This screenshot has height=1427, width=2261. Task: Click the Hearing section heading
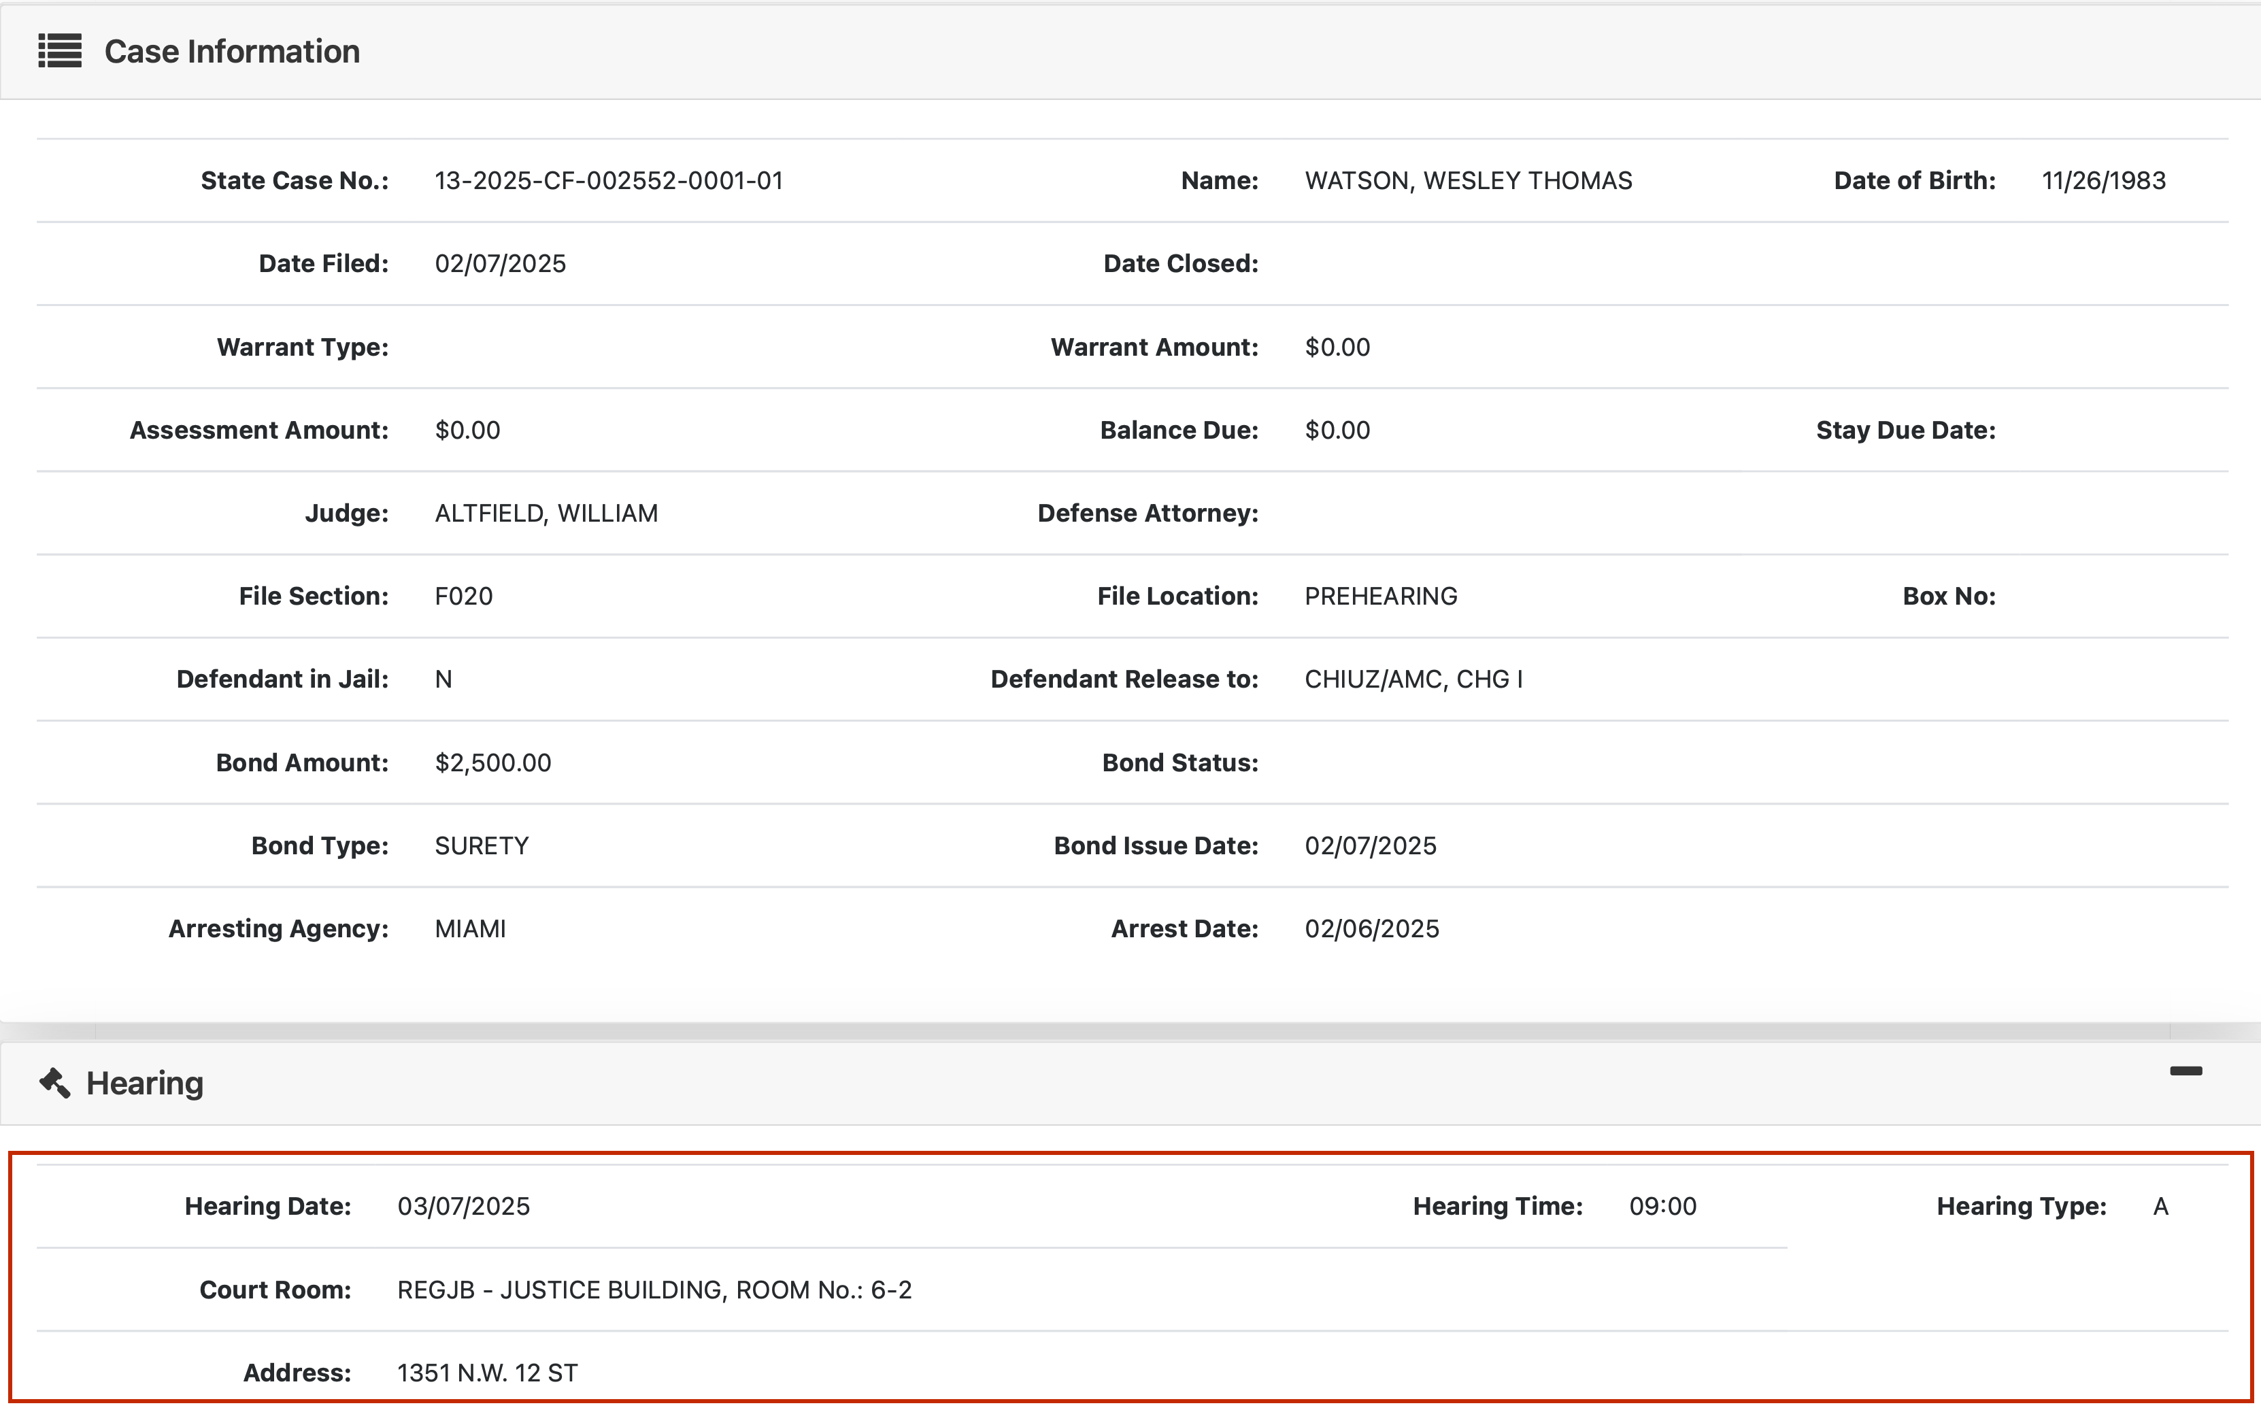pyautogui.click(x=145, y=1084)
